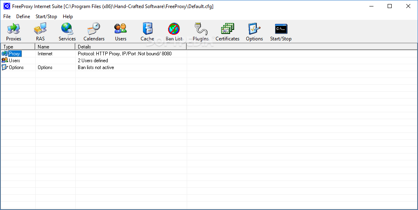Sort by the Details column header
This screenshot has width=418, height=210.
click(131, 47)
